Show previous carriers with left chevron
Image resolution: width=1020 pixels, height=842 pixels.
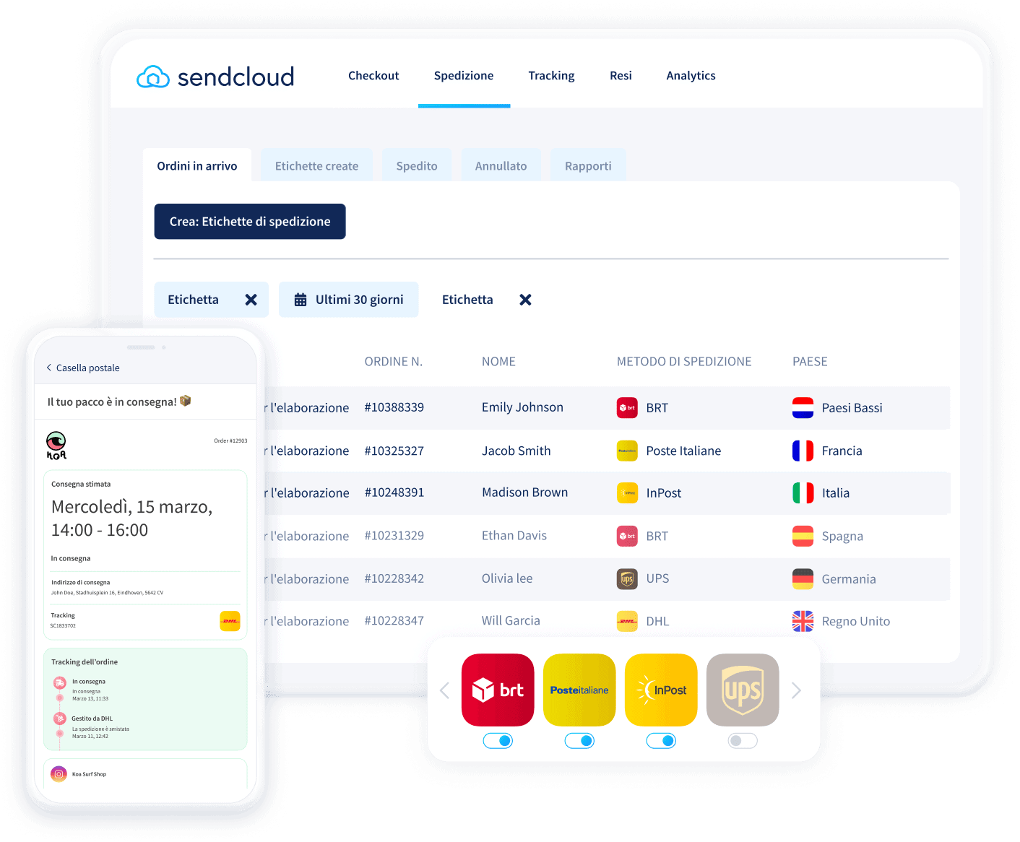tap(444, 690)
